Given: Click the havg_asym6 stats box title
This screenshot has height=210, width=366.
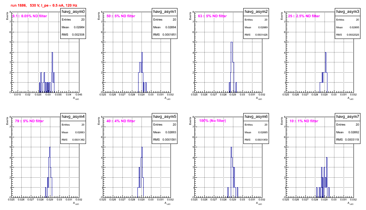Looking at the screenshot, I should pyautogui.click(x=256, y=116).
